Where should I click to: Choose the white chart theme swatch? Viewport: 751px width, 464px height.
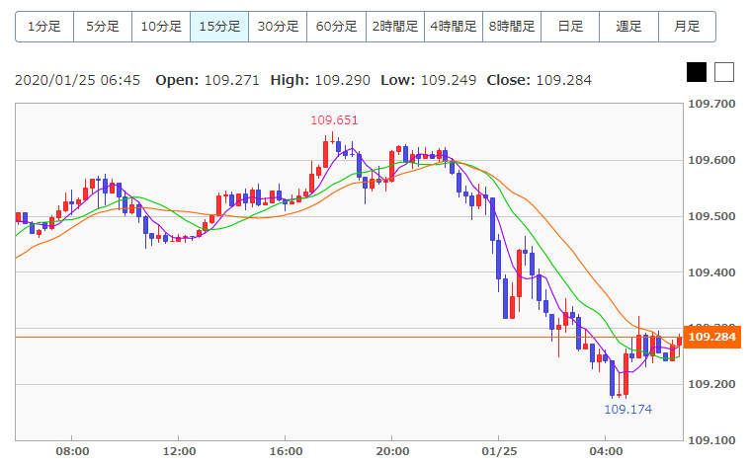pyautogui.click(x=724, y=72)
